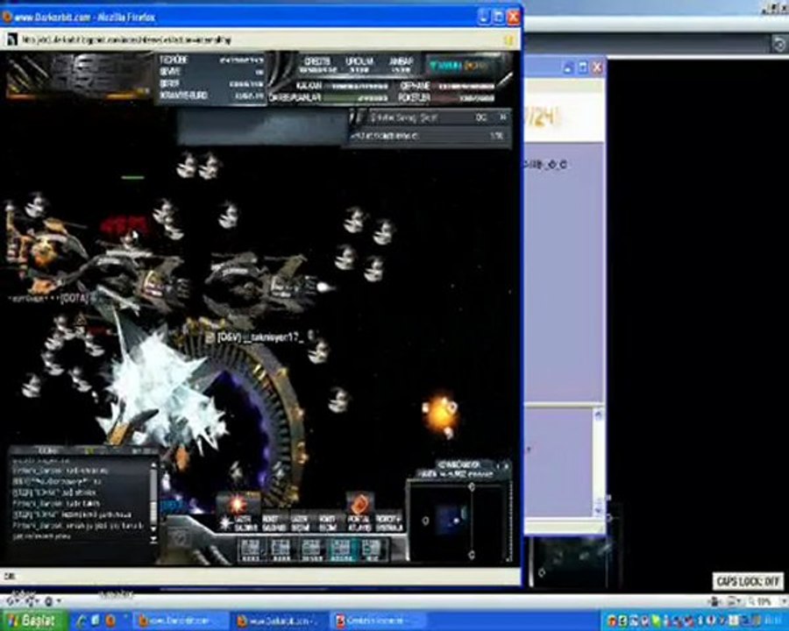The image size is (789, 631).
Task: Launch Firefox from quick launch bar
Action: pos(110,620)
